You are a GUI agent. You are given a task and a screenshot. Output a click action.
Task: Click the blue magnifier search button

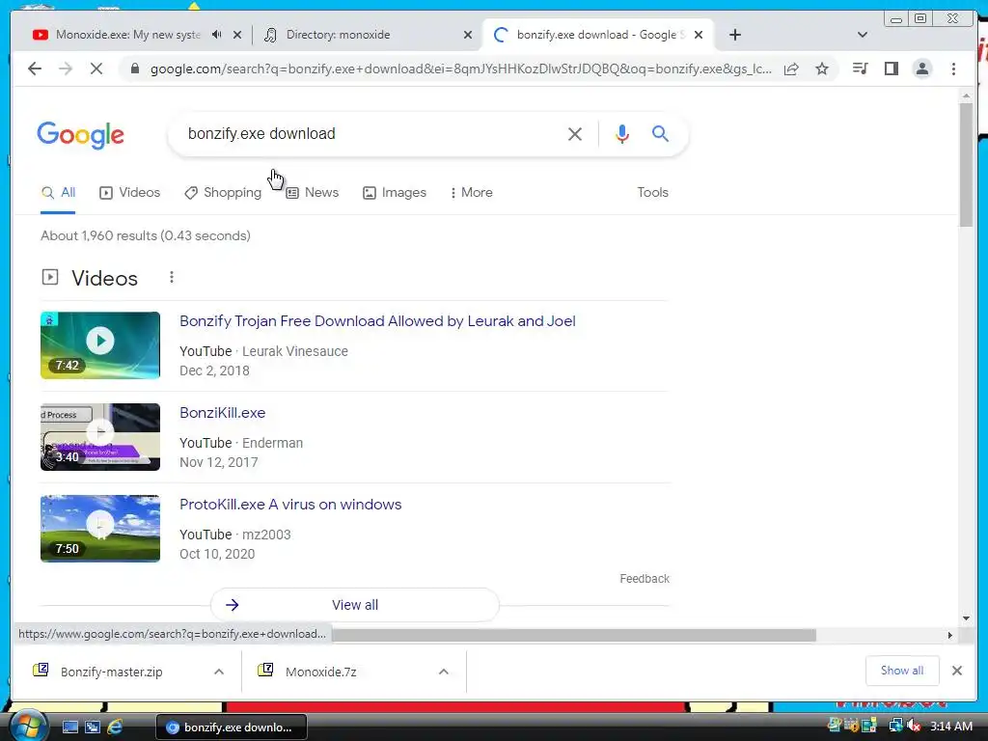point(660,133)
